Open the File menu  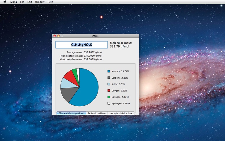22,2
